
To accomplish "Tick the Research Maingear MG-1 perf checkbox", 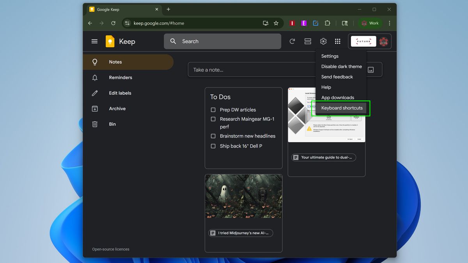I will coord(213,119).
